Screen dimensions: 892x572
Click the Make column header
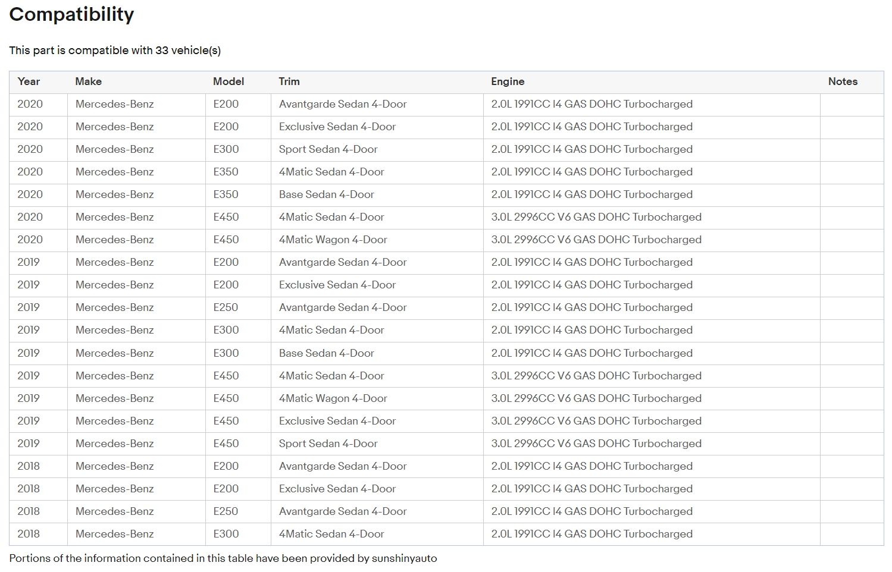88,81
